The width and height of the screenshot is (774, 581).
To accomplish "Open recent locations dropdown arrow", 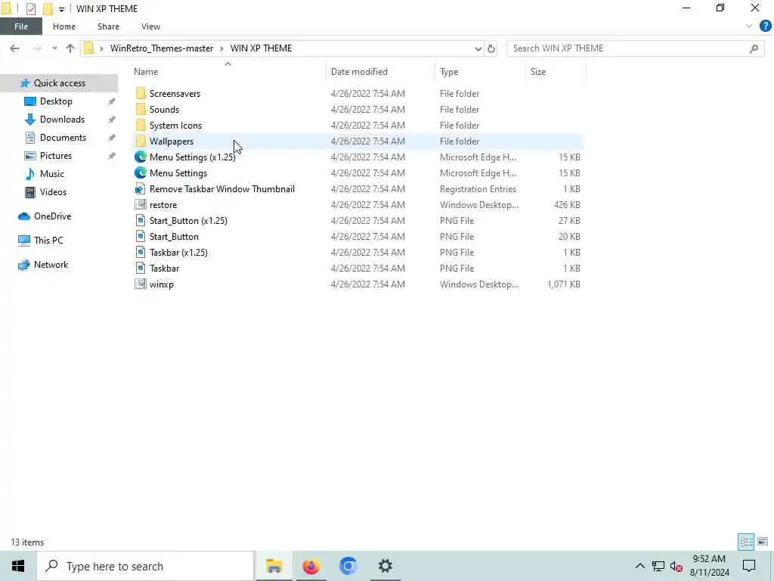I will coord(54,48).
